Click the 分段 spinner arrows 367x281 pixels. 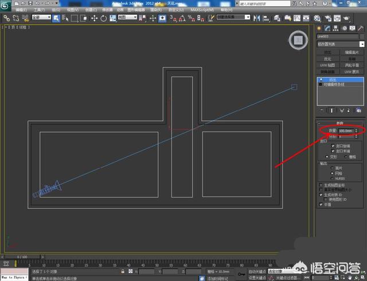pyautogui.click(x=356, y=136)
